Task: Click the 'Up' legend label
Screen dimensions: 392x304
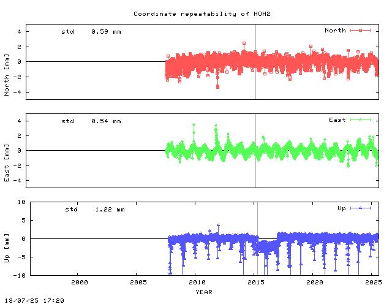Action: pyautogui.click(x=342, y=208)
